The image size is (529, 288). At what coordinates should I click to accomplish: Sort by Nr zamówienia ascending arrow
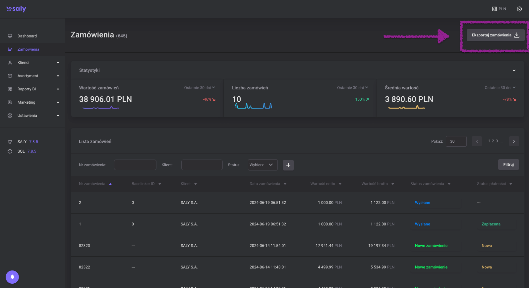[110, 184]
